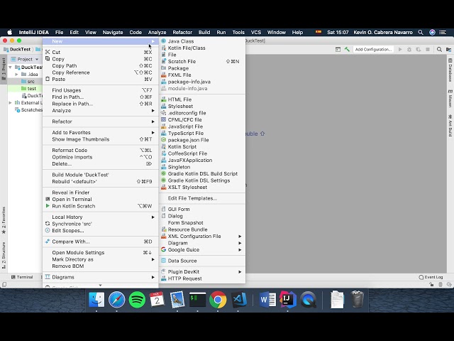Image resolution: width=454 pixels, height=341 pixels.
Task: Click the Compare With icon
Action: [x=48, y=242]
